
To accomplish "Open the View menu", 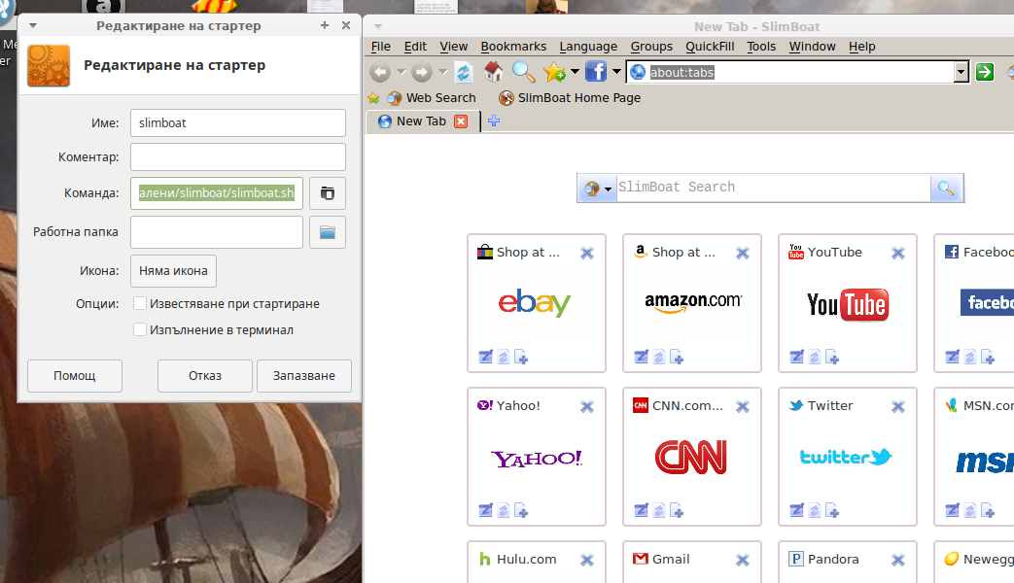I will pyautogui.click(x=454, y=47).
